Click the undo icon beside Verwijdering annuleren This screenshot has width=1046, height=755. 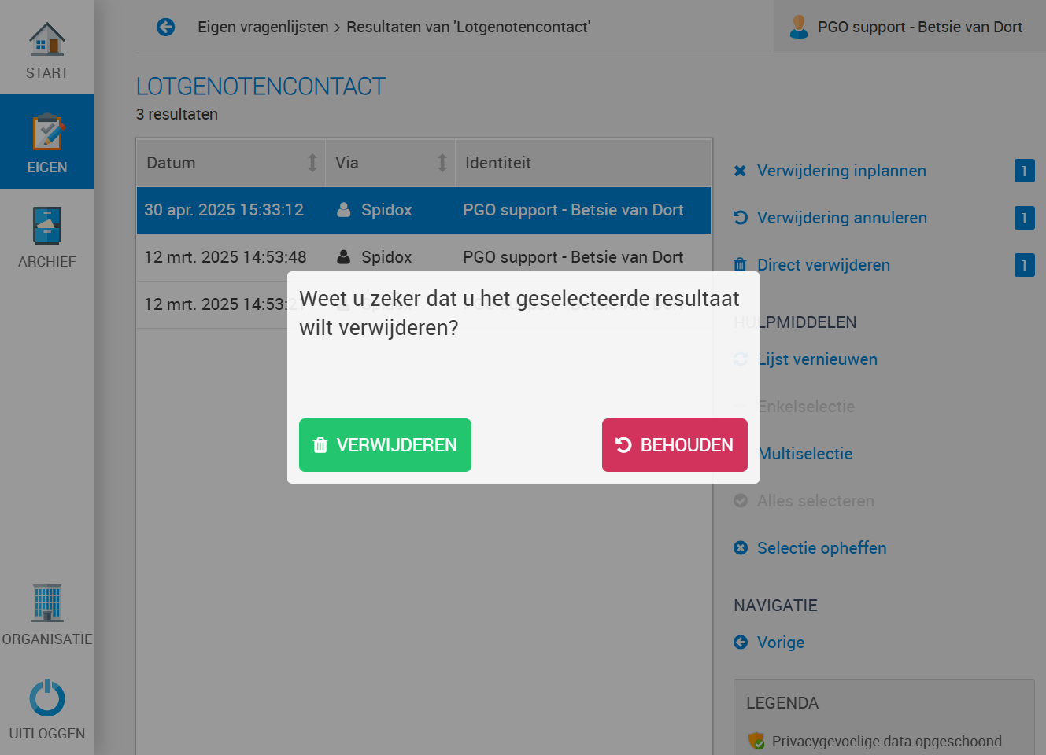pos(741,218)
